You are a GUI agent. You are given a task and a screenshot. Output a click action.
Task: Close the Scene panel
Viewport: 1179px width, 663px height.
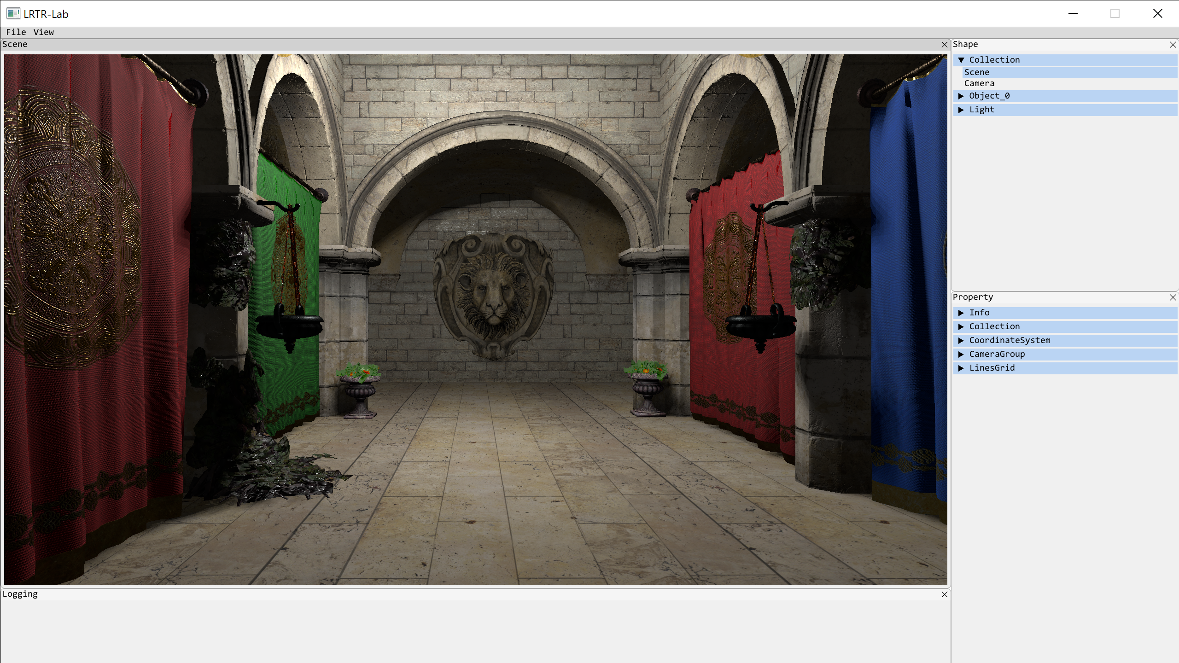coord(944,45)
